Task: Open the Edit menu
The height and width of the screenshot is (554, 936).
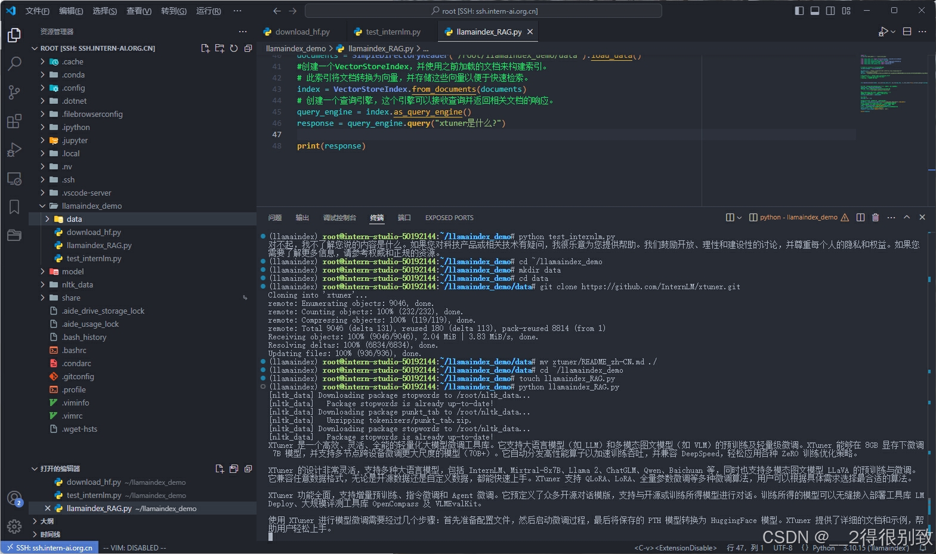Action: 71,11
